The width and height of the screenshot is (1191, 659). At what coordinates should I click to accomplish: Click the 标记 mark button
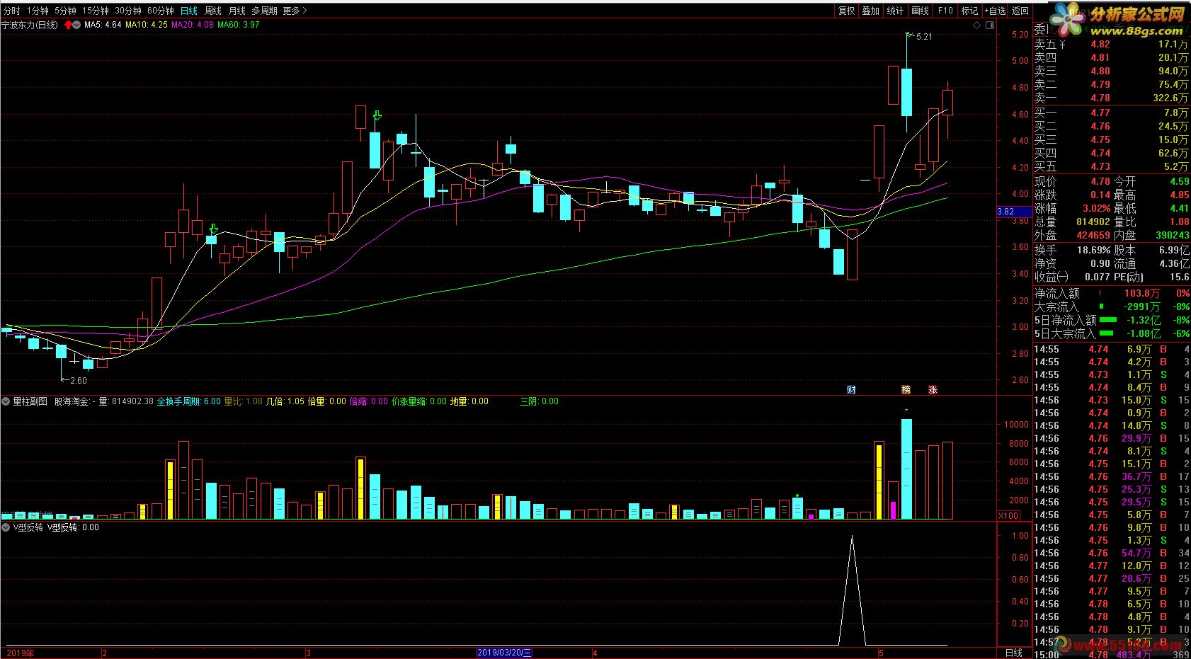coord(969,11)
